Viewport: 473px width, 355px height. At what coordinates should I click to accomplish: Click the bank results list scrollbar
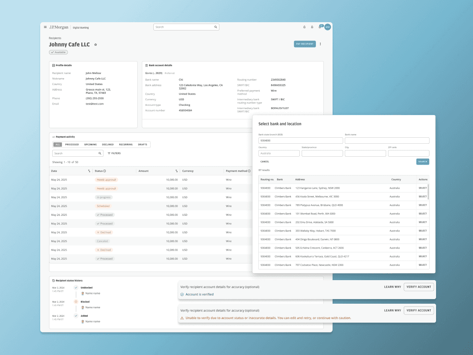pyautogui.click(x=428, y=192)
